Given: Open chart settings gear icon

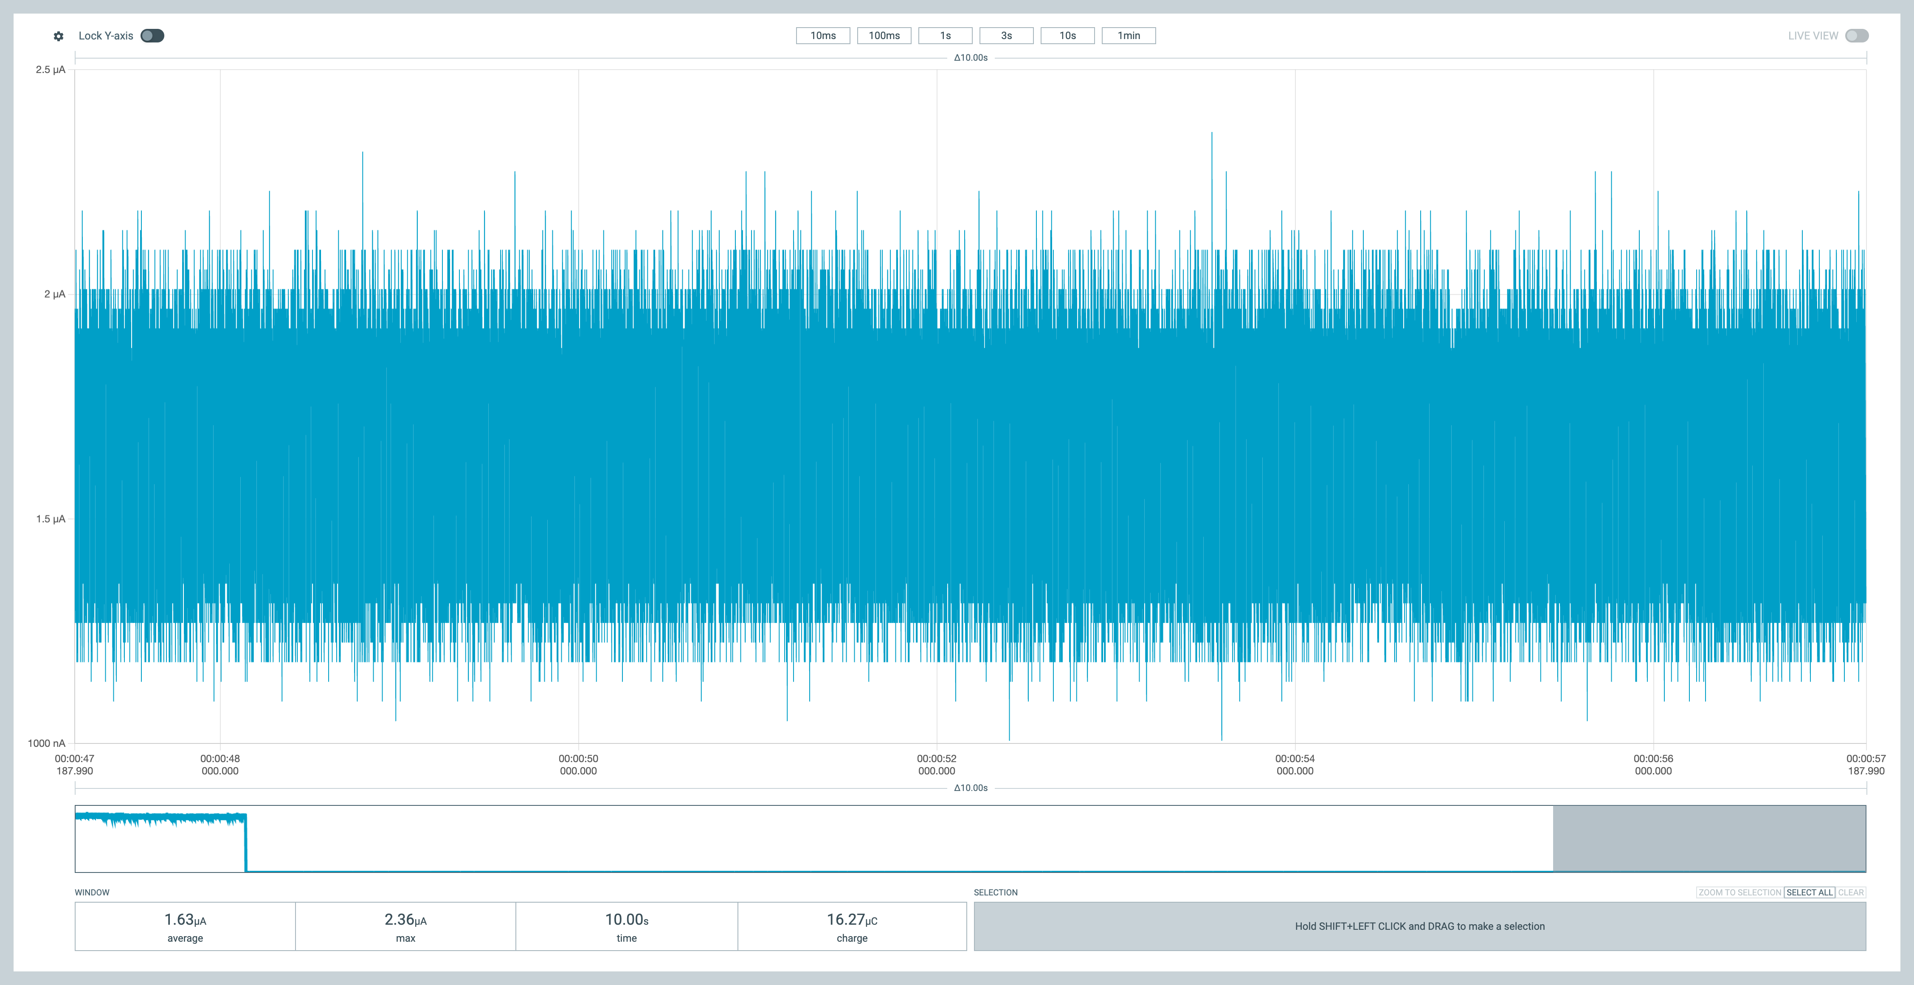Looking at the screenshot, I should pyautogui.click(x=59, y=36).
